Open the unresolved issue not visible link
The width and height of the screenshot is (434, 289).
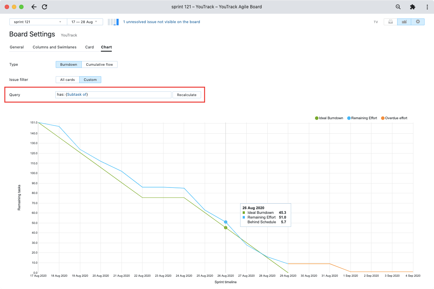point(161,22)
